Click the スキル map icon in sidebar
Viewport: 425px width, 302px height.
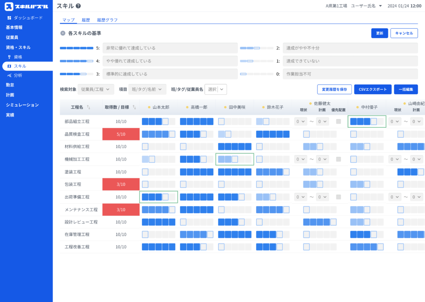click(x=9, y=66)
